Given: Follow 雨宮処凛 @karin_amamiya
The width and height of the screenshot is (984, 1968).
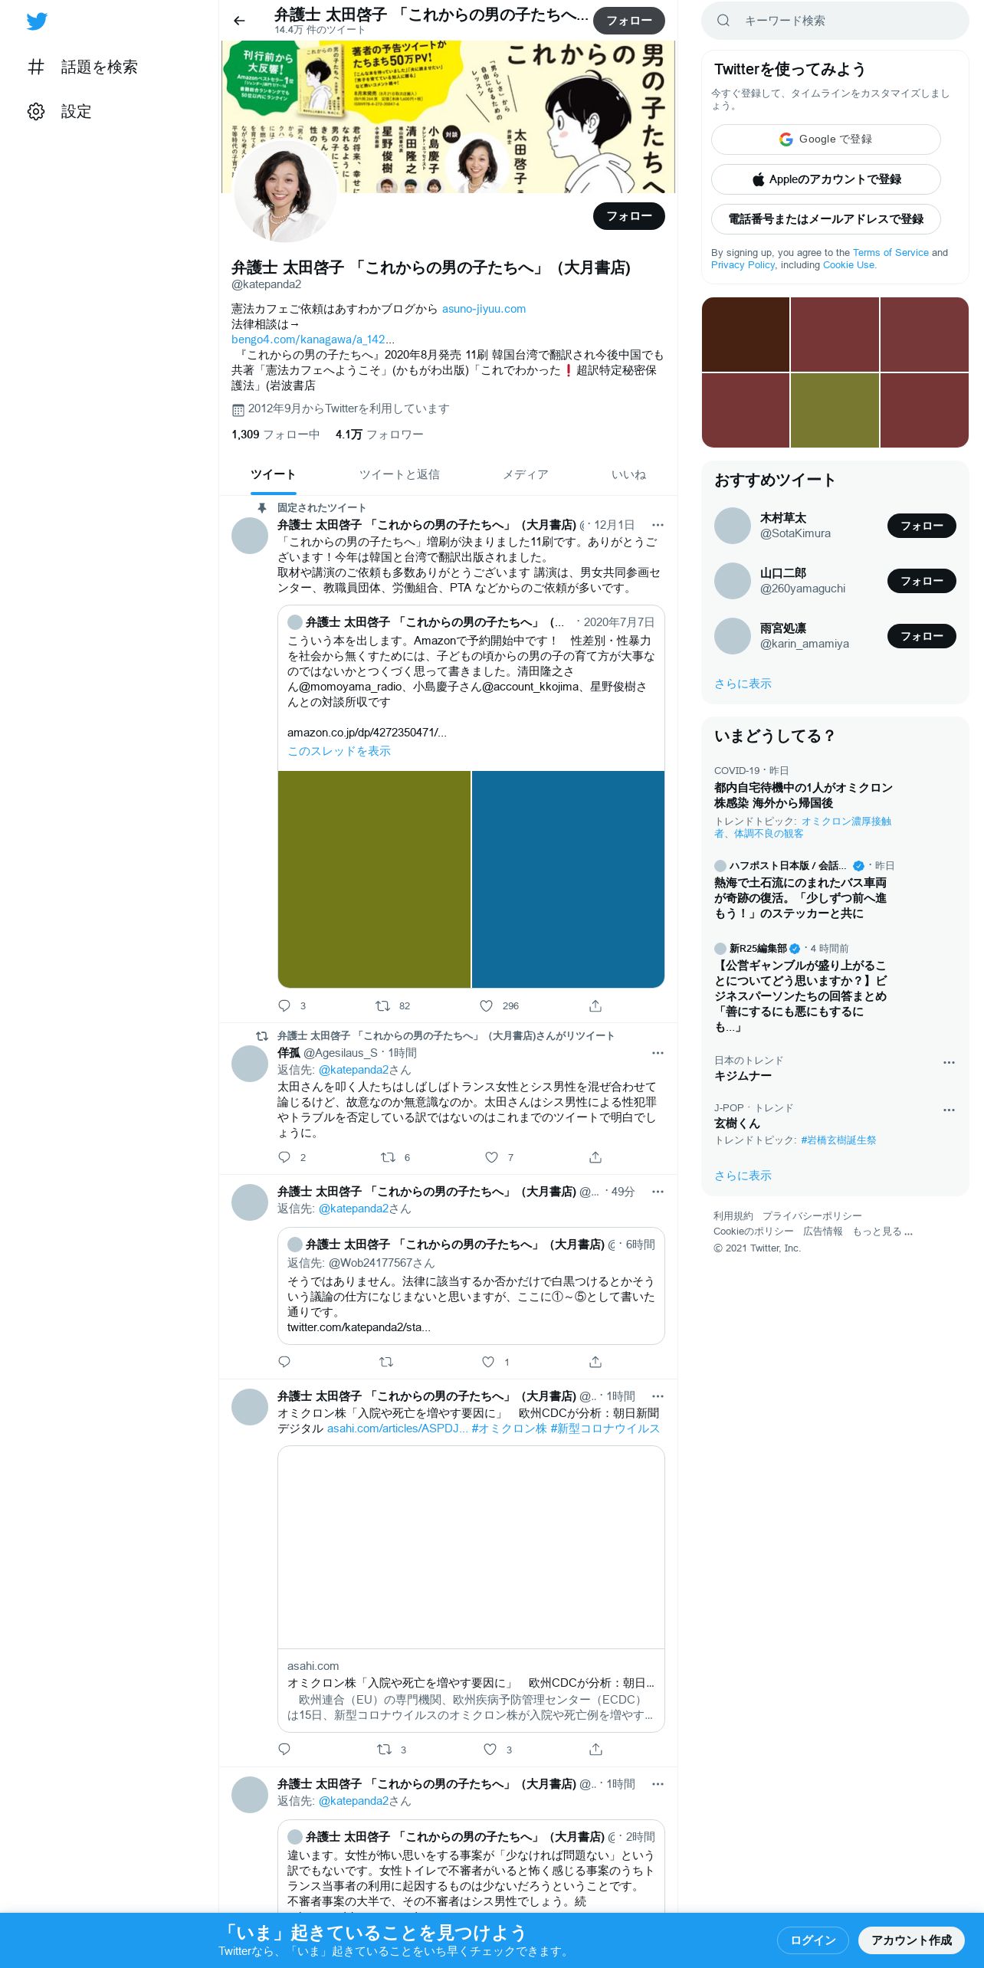Looking at the screenshot, I should pos(922,636).
